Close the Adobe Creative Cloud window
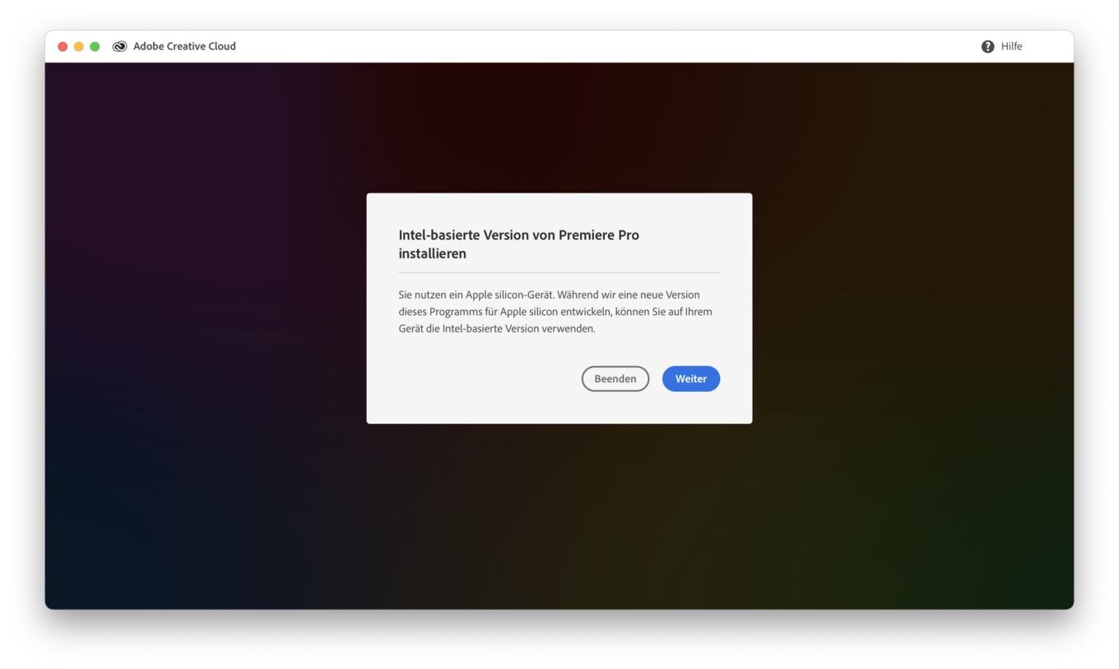Viewport: 1119px width, 669px height. click(x=63, y=46)
